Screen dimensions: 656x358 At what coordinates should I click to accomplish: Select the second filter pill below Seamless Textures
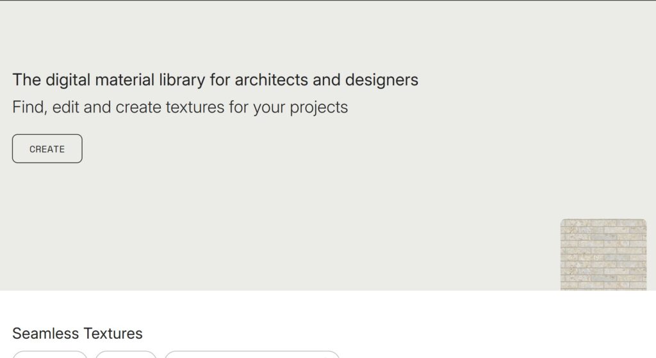(126, 354)
